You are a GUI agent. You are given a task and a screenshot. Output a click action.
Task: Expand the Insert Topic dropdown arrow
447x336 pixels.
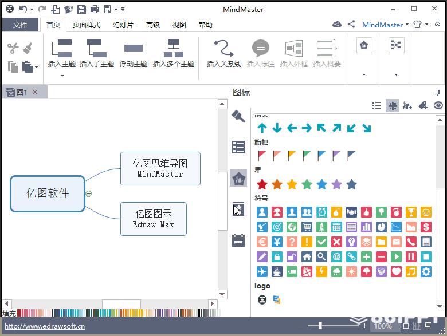click(62, 76)
